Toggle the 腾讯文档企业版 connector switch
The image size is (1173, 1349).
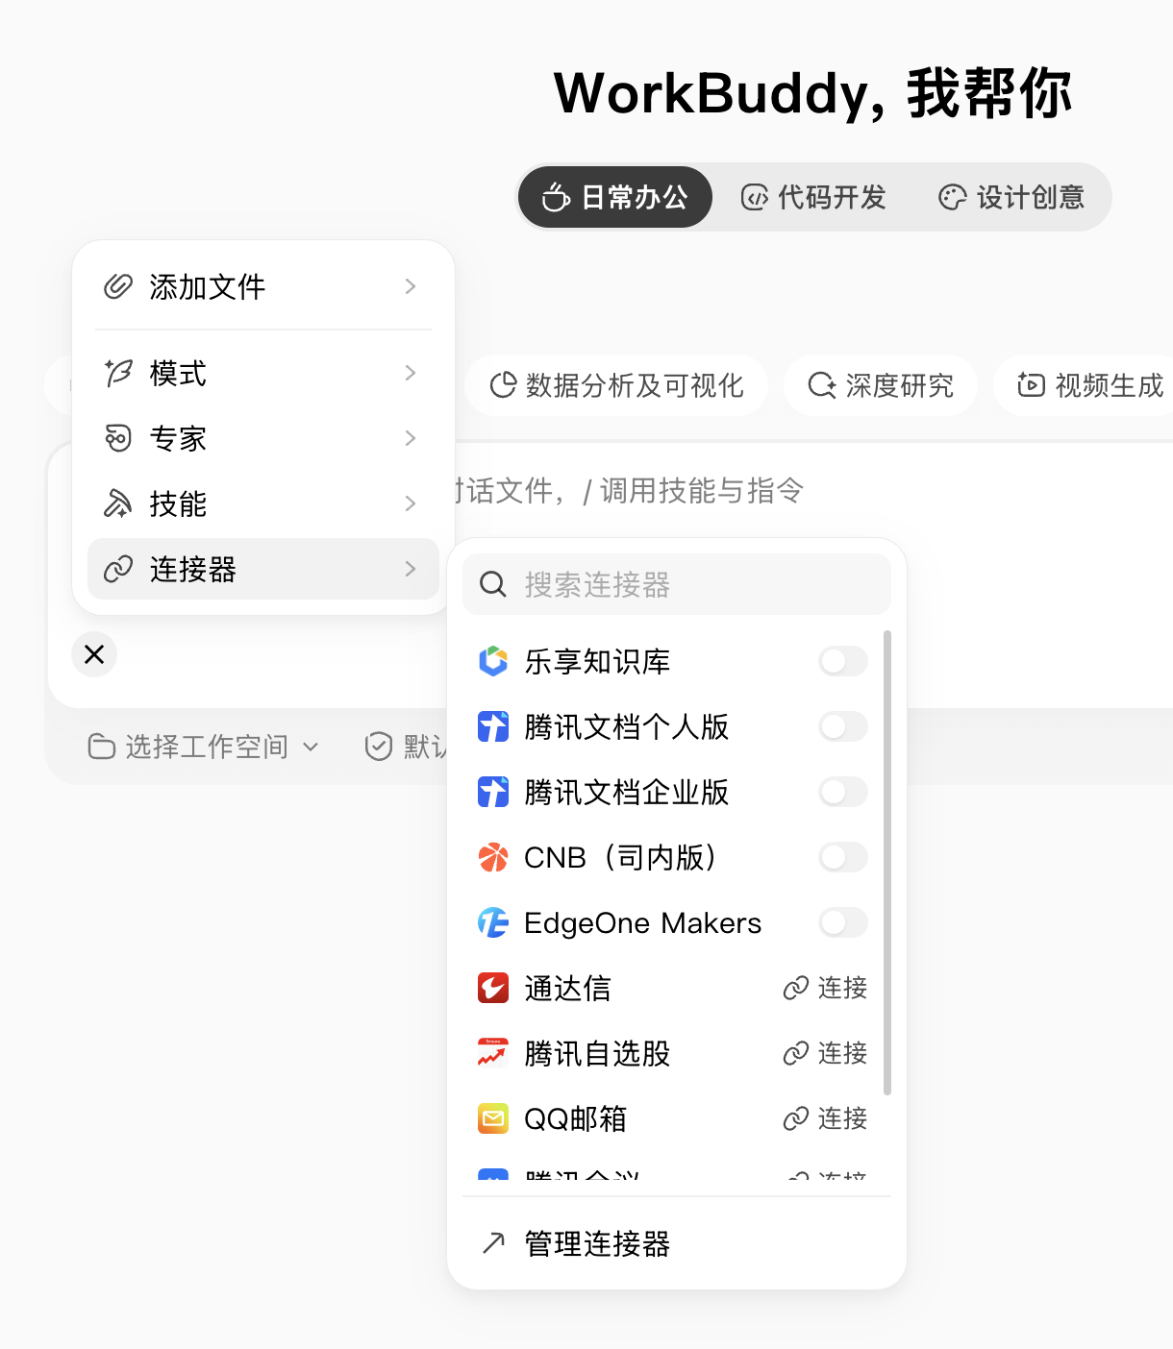(x=843, y=792)
